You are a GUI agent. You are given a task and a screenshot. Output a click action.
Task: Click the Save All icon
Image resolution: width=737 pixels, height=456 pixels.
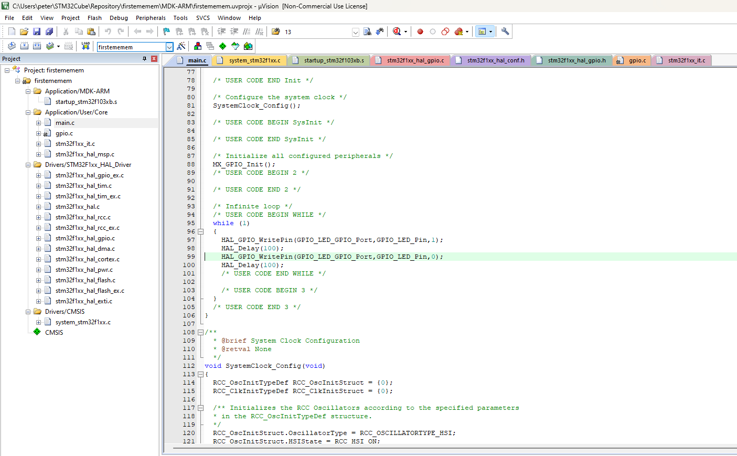[49, 31]
